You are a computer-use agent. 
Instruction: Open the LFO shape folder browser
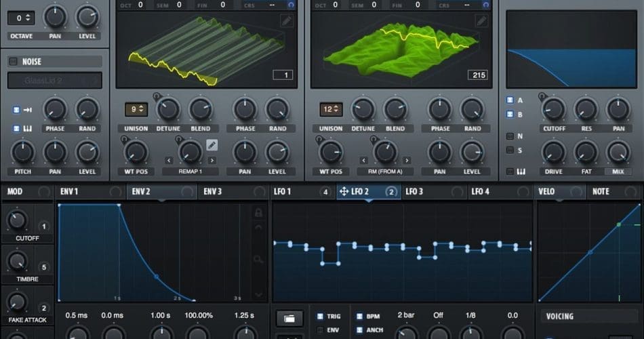pos(289,318)
